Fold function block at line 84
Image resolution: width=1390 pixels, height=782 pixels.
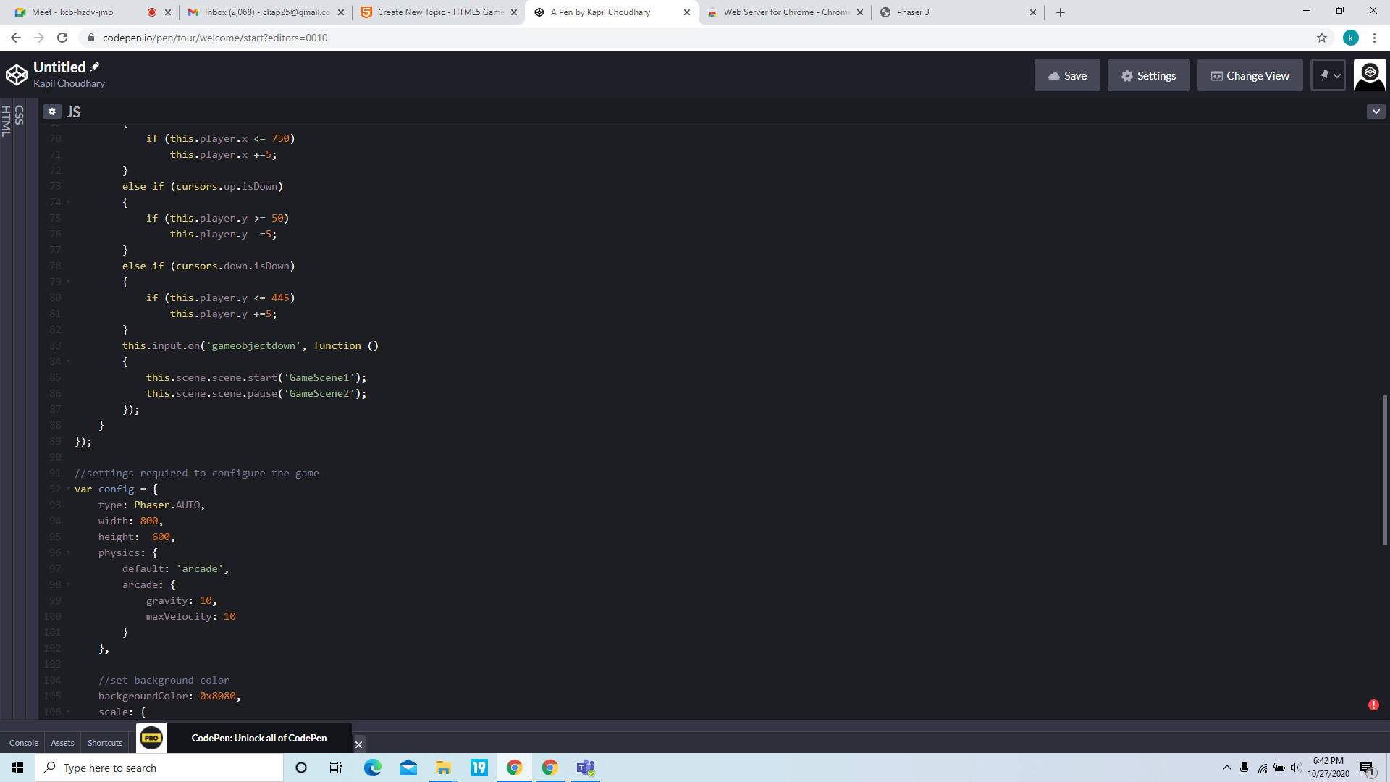[69, 362]
